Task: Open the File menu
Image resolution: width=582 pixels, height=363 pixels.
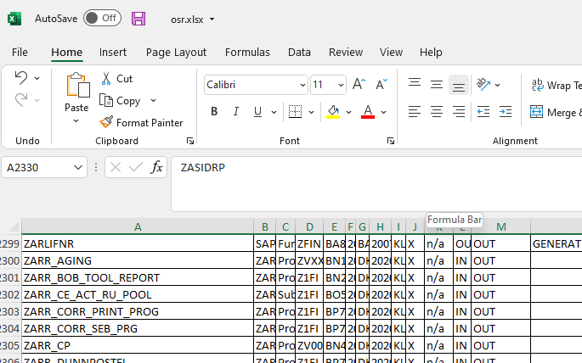Action: pyautogui.click(x=20, y=53)
